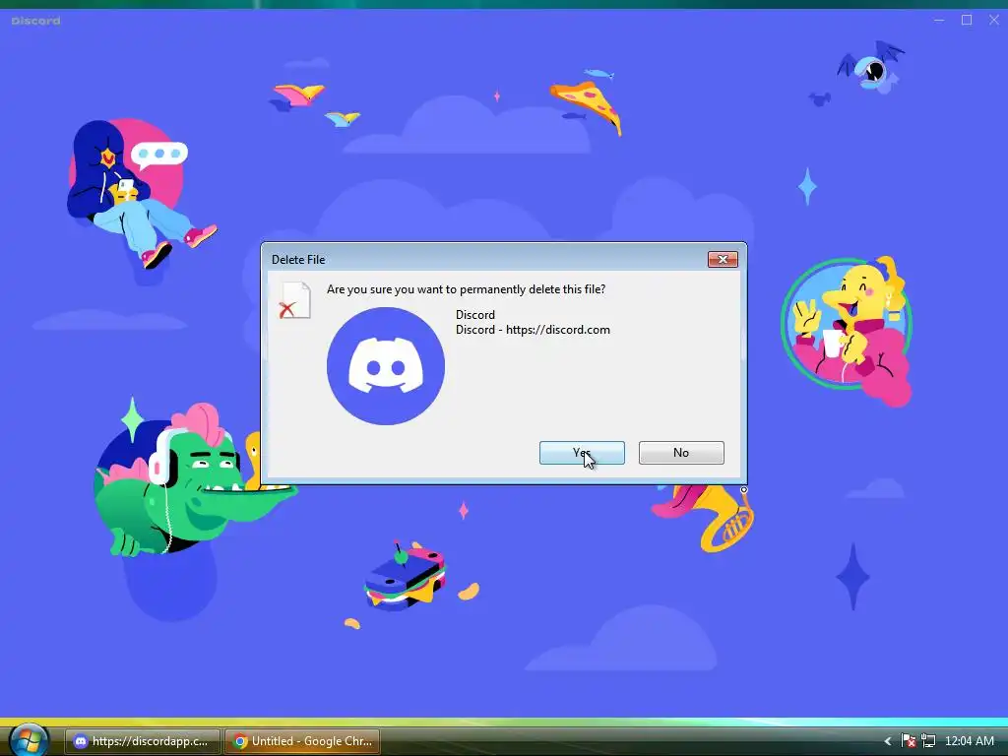
Task: Open the 12:04 AM clock
Action: coord(970,741)
